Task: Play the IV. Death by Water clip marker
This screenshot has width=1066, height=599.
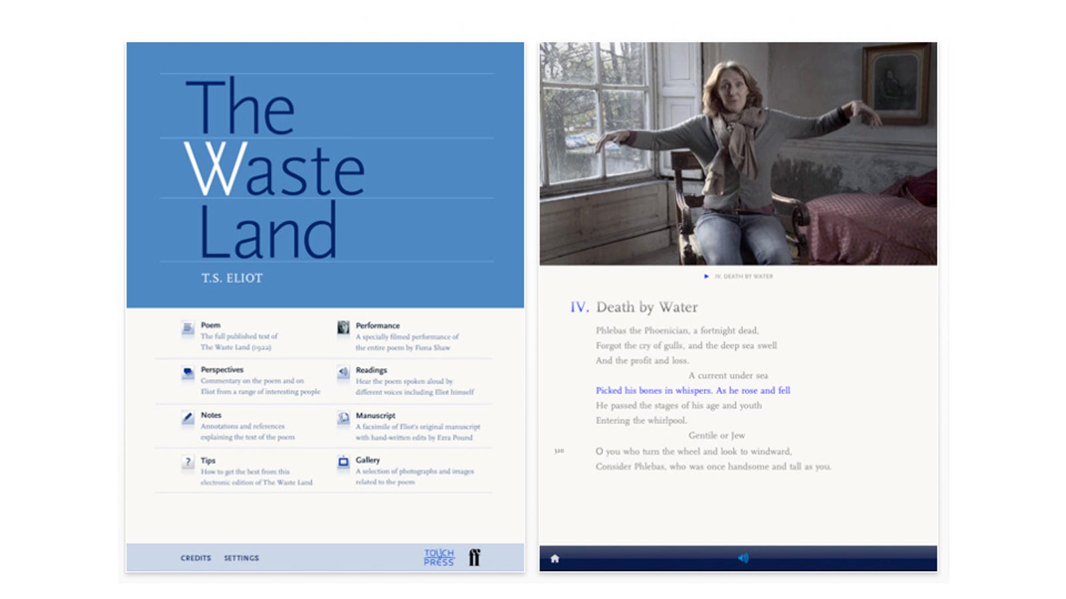Action: point(706,276)
